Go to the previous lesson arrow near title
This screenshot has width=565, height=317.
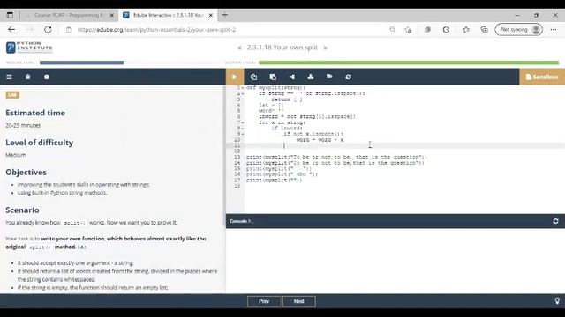pyautogui.click(x=239, y=48)
